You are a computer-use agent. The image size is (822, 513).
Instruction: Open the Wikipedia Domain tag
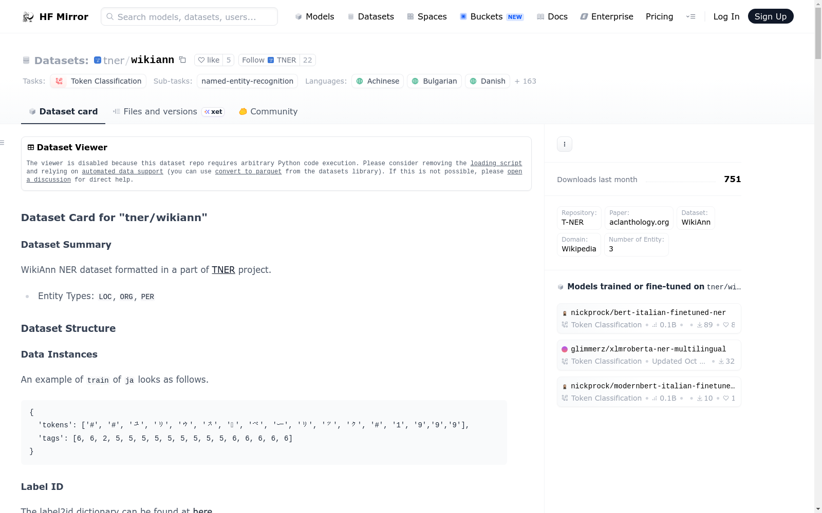[579, 245]
